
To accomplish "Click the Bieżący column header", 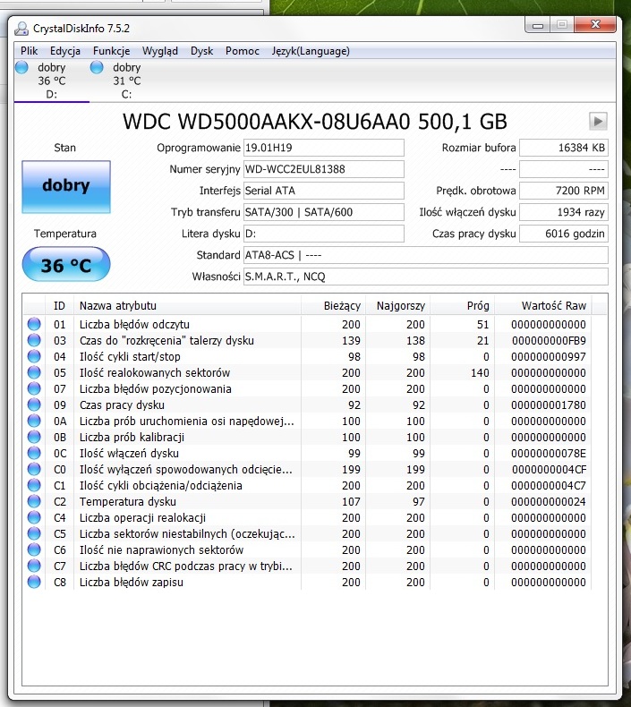I will click(x=333, y=306).
